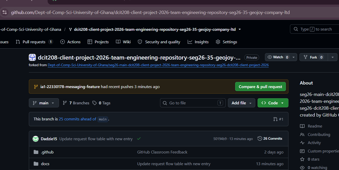The image size is (339, 170).
Task: Open the 7 Branches list
Action: click(76, 103)
